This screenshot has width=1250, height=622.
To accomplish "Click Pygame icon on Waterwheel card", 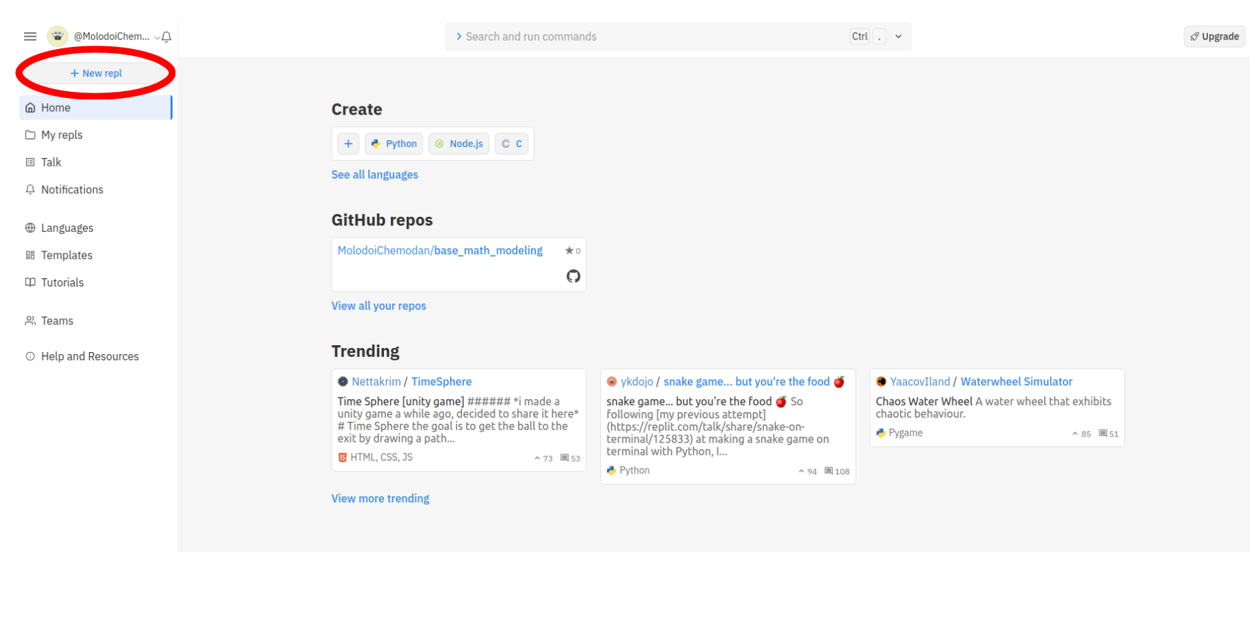I will tap(881, 433).
